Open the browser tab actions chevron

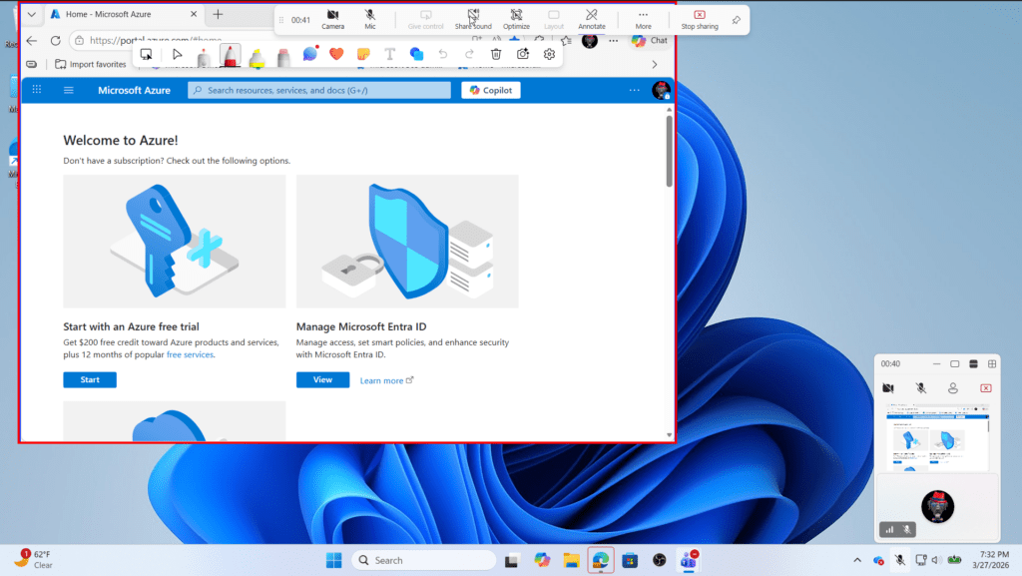pyautogui.click(x=31, y=14)
